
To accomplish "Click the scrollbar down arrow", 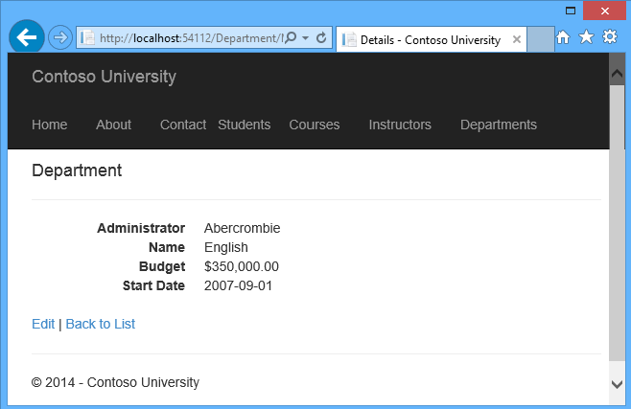I will click(x=617, y=383).
